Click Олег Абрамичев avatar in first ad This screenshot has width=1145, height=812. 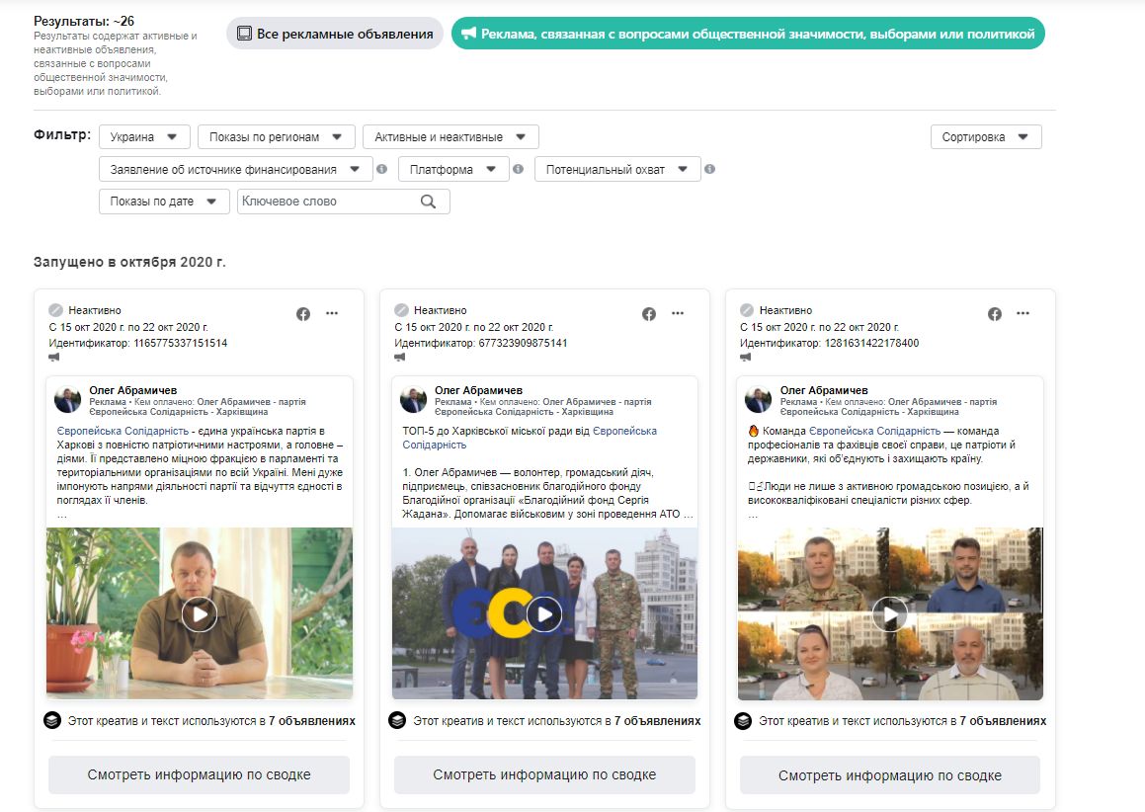click(68, 400)
